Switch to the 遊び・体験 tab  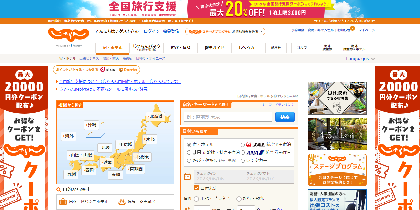point(180,48)
